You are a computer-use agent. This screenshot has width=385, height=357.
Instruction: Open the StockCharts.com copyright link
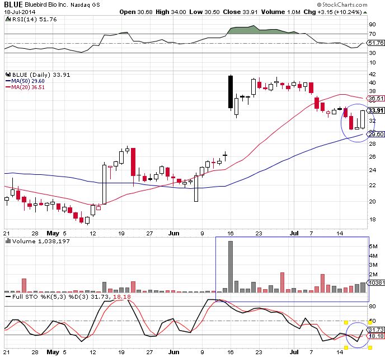(x=342, y=4)
